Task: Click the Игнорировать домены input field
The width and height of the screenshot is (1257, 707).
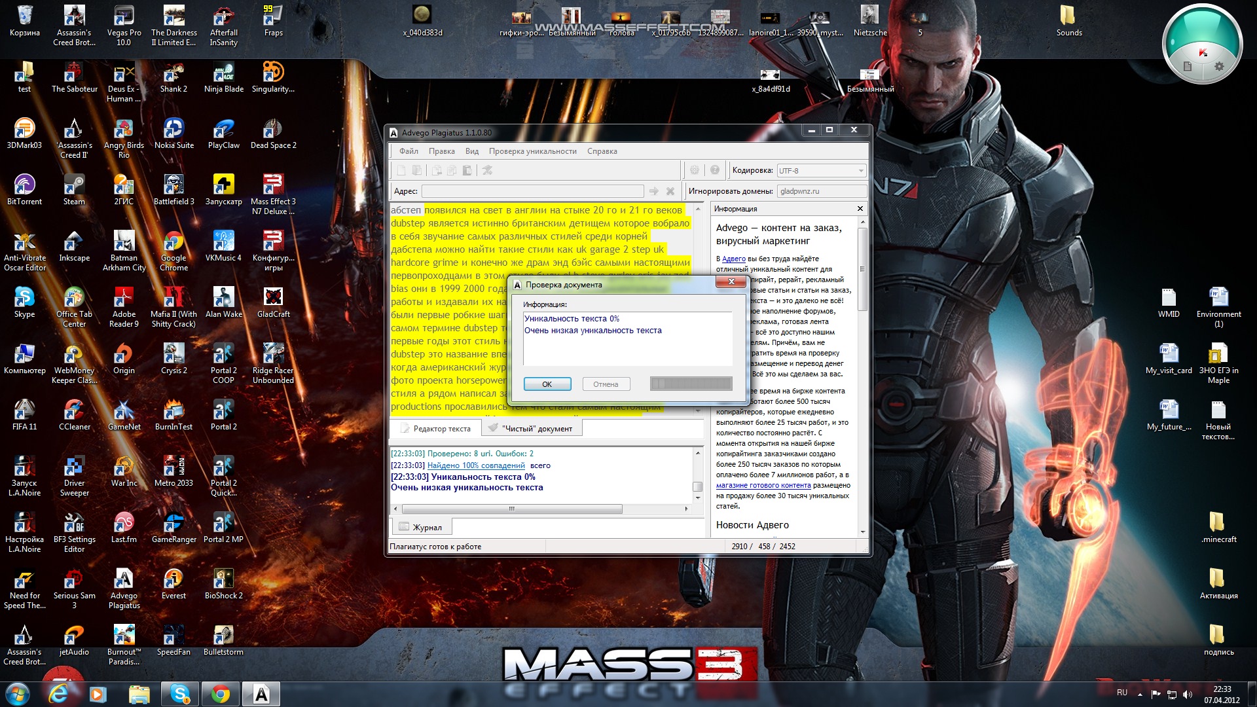Action: tap(821, 191)
